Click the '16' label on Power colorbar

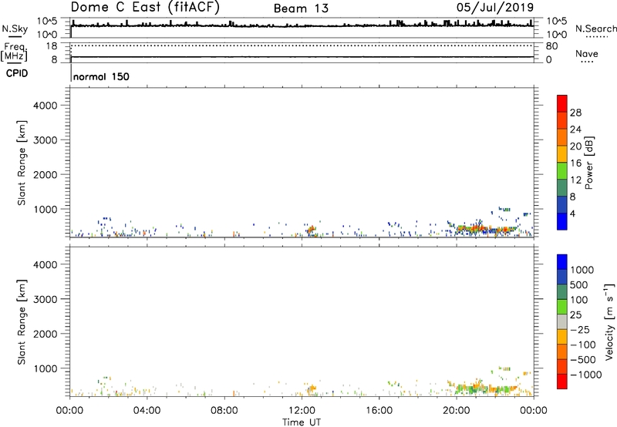[575, 163]
